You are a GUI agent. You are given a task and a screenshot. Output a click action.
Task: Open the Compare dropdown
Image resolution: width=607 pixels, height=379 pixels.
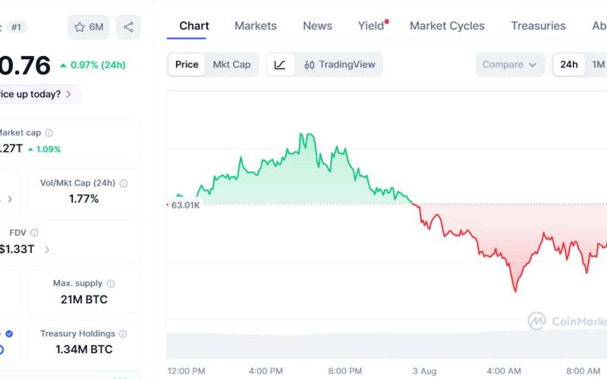(x=510, y=64)
